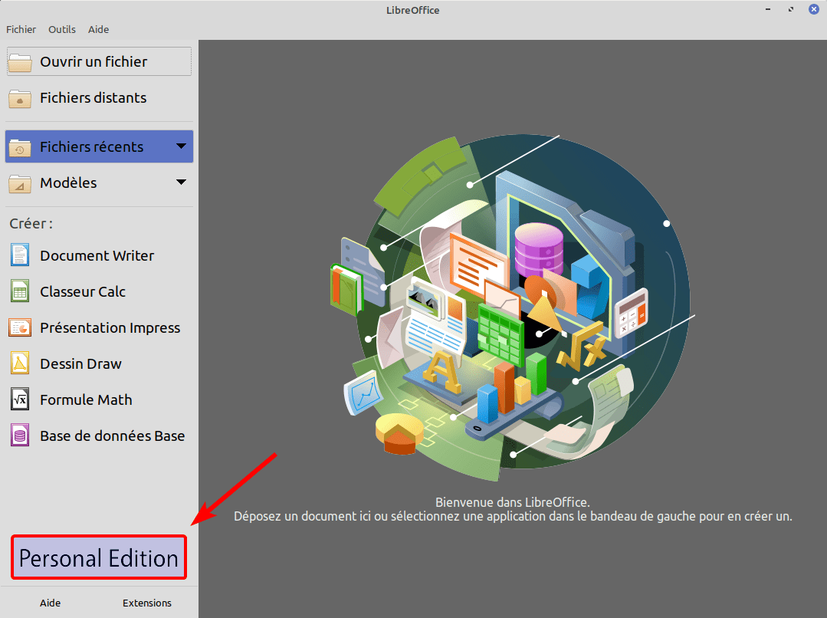
Task: Open the Outils menu
Action: pyautogui.click(x=62, y=30)
